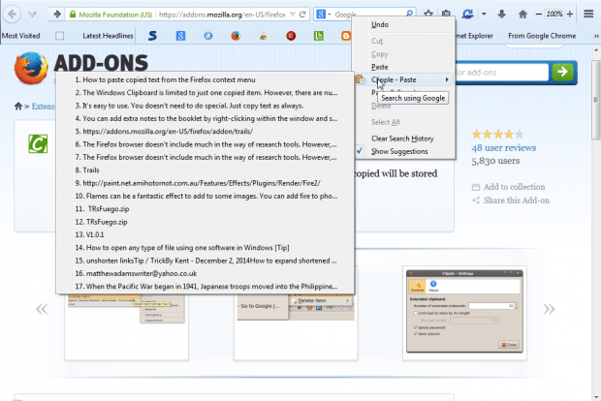Image resolution: width=601 pixels, height=401 pixels.
Task: Open the Google g bookmark icon
Action: pos(180,36)
